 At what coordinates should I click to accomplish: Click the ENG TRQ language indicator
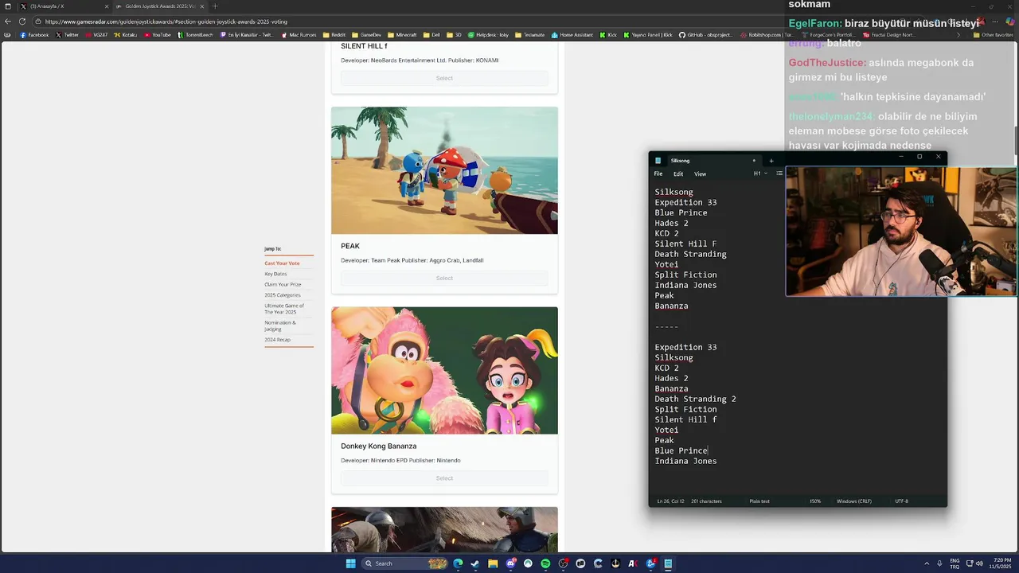click(x=955, y=563)
